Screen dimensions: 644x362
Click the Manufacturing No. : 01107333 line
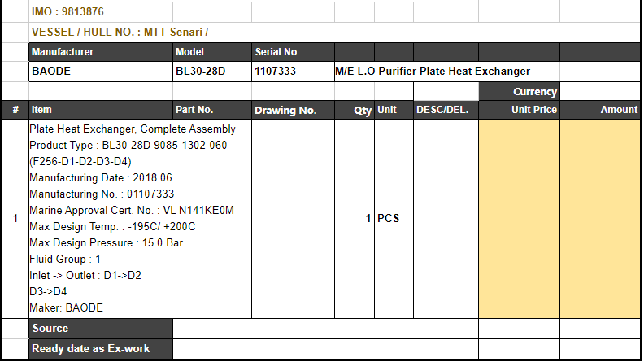pyautogui.click(x=102, y=194)
